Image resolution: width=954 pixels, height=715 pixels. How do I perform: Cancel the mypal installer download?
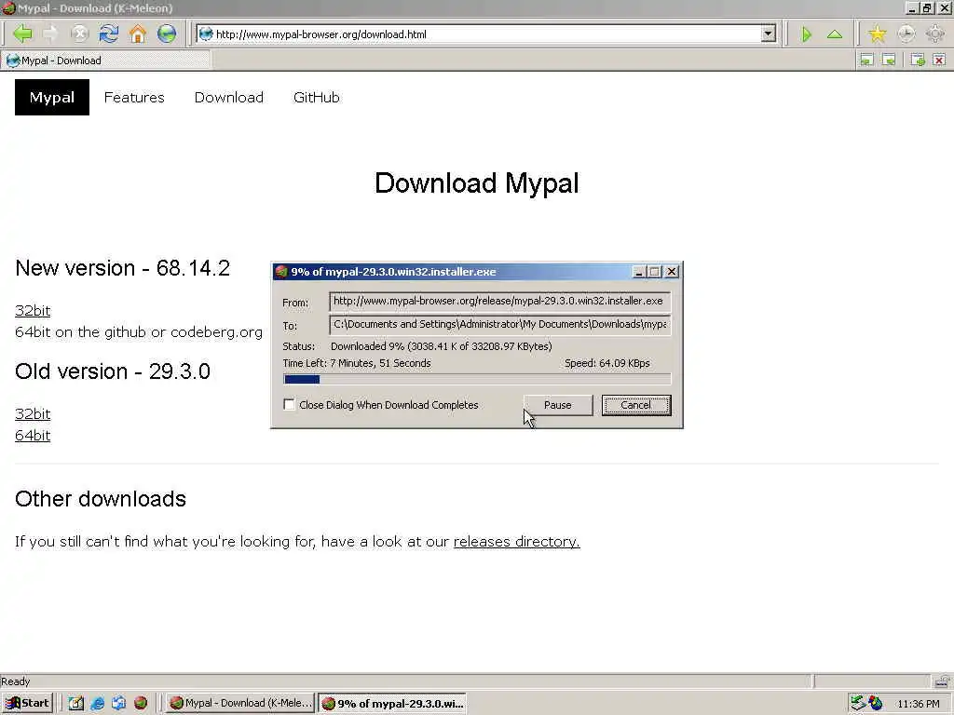tap(635, 405)
